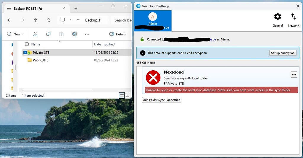Click the Cut scissors icon

pyautogui.click(x=36, y=34)
